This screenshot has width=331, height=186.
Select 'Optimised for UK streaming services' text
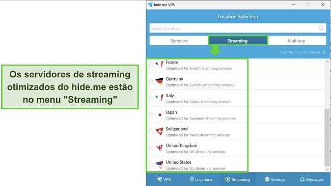(x=196, y=151)
